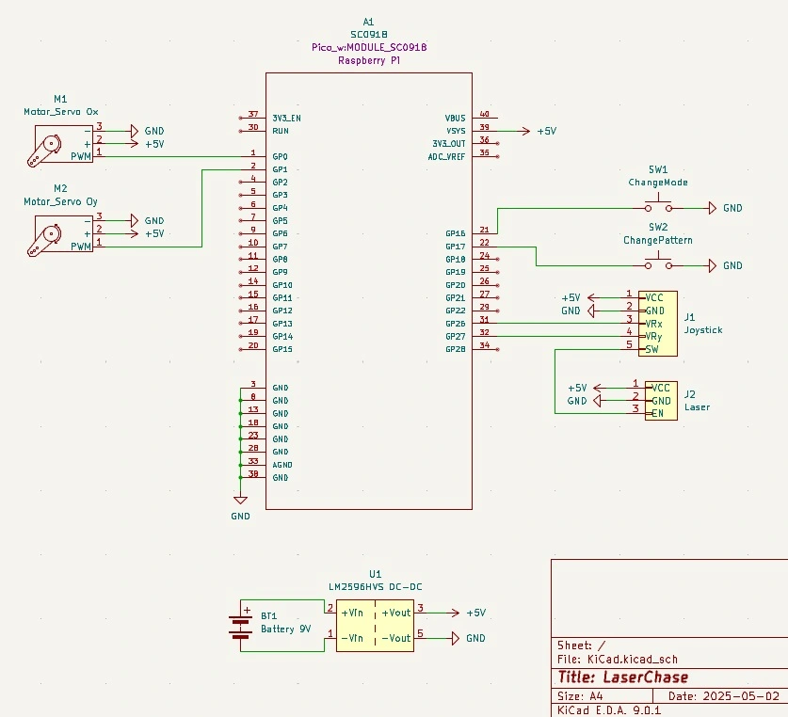Click the 'Title: LaserChase' title block field
The width and height of the screenshot is (788, 717).
(x=622, y=677)
